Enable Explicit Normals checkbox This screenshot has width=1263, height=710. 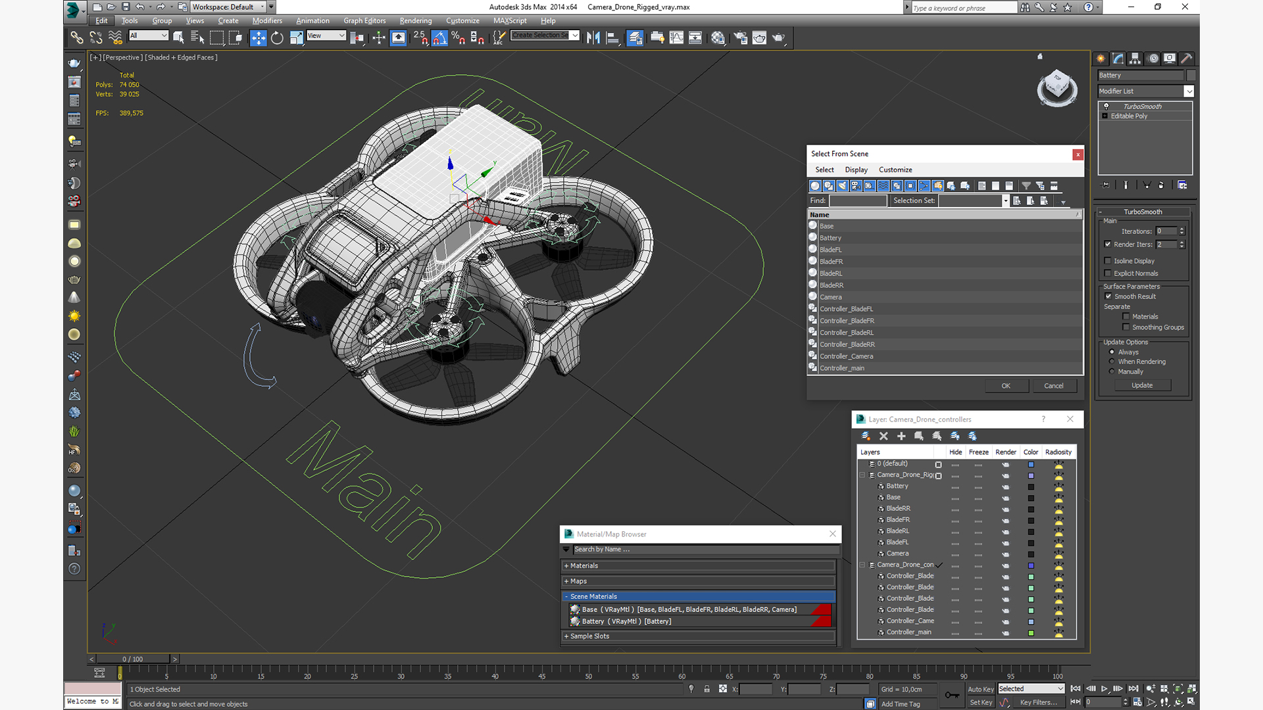(x=1108, y=273)
